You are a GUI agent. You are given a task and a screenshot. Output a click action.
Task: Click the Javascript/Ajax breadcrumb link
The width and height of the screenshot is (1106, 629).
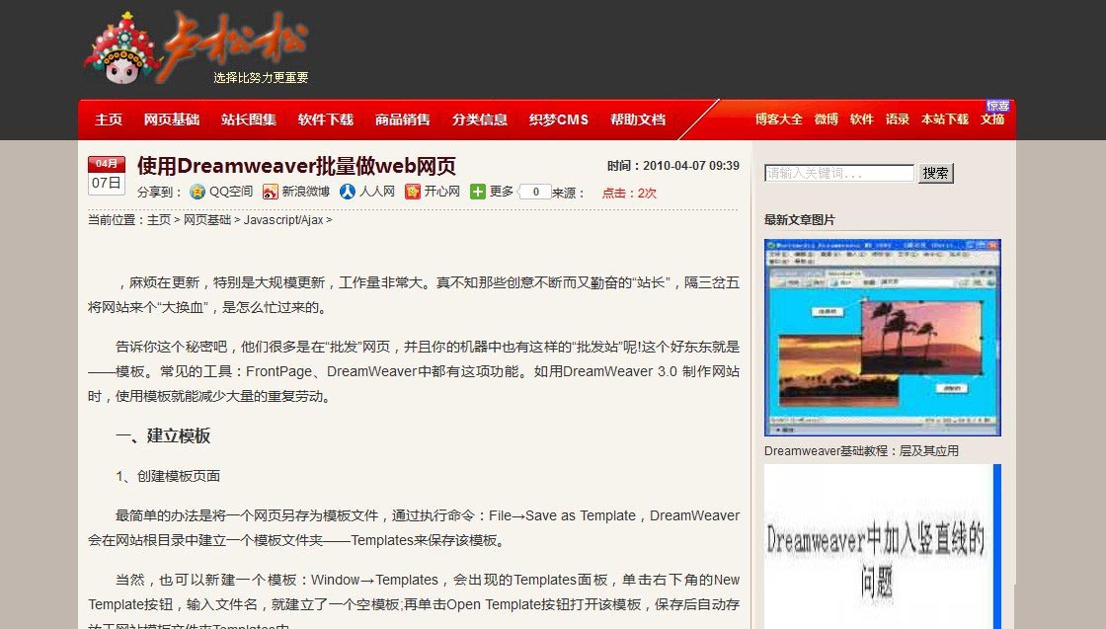tap(283, 220)
